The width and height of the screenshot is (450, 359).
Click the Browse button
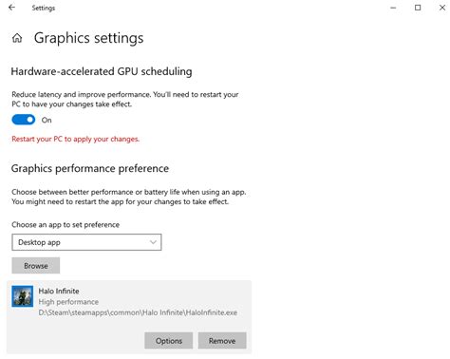36,266
